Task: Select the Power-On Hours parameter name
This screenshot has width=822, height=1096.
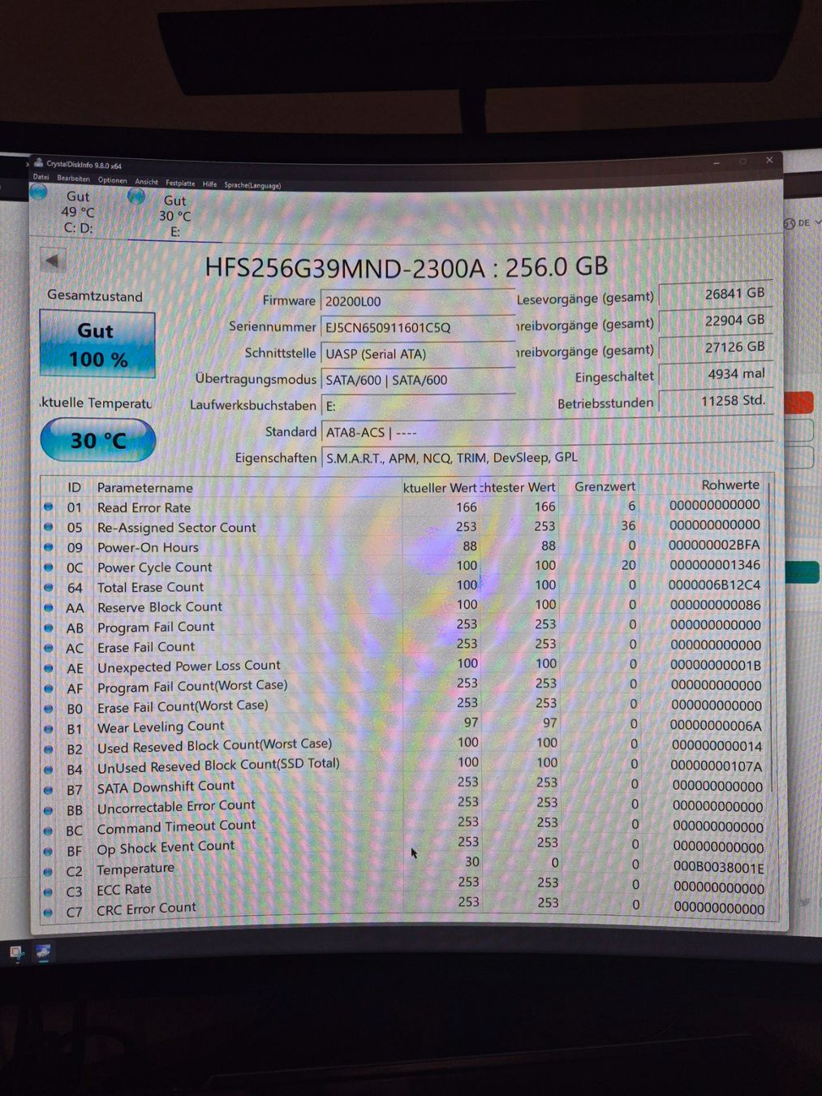Action: tap(148, 547)
